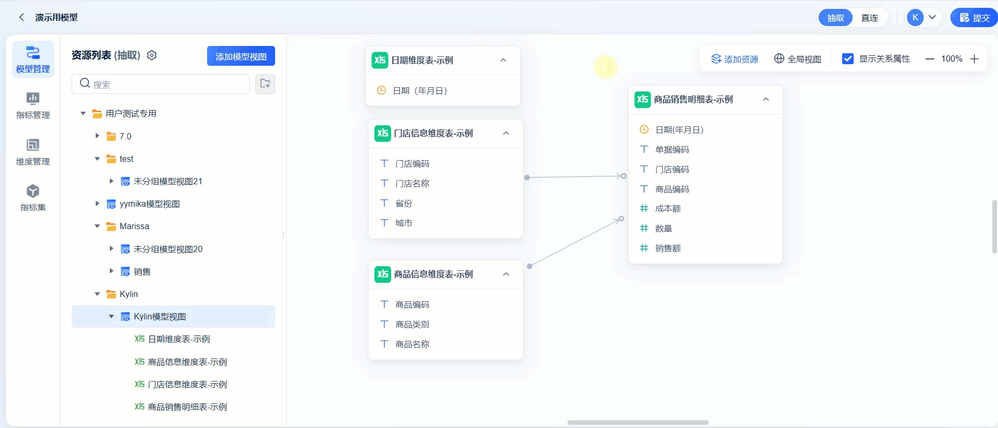Uncheck 显示关系属性 checkbox
This screenshot has width=998, height=428.
pyautogui.click(x=848, y=58)
